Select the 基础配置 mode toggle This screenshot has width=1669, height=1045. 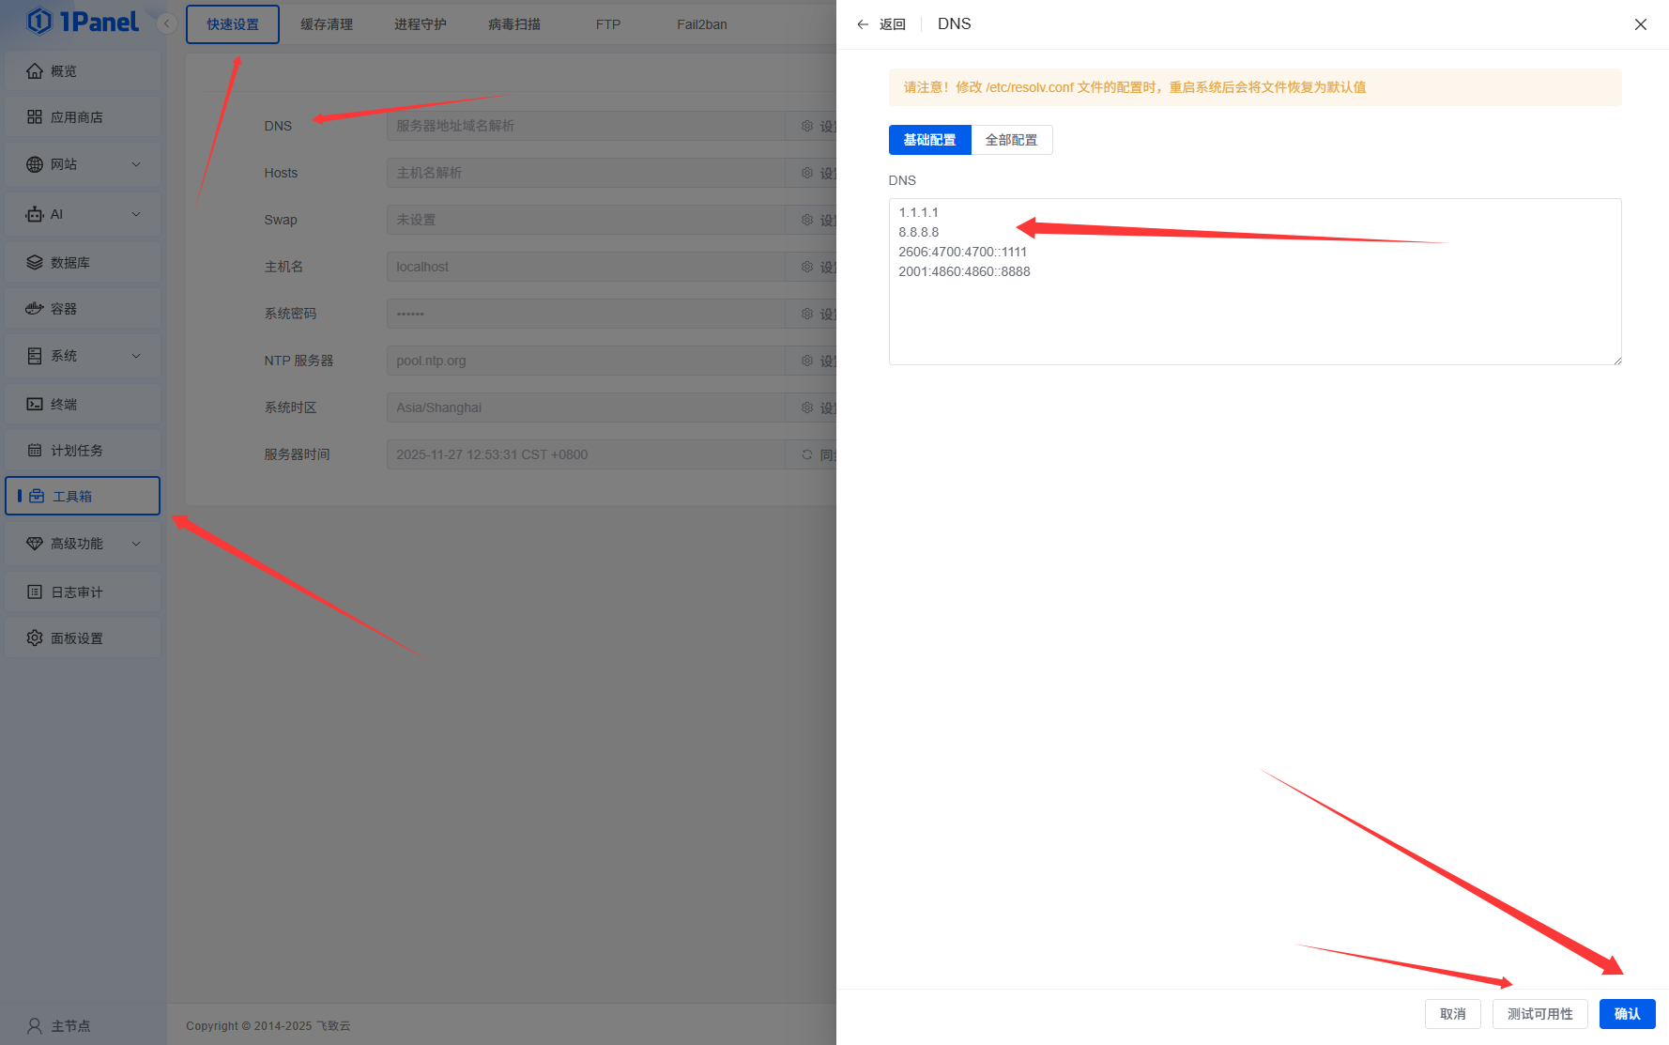coord(929,140)
